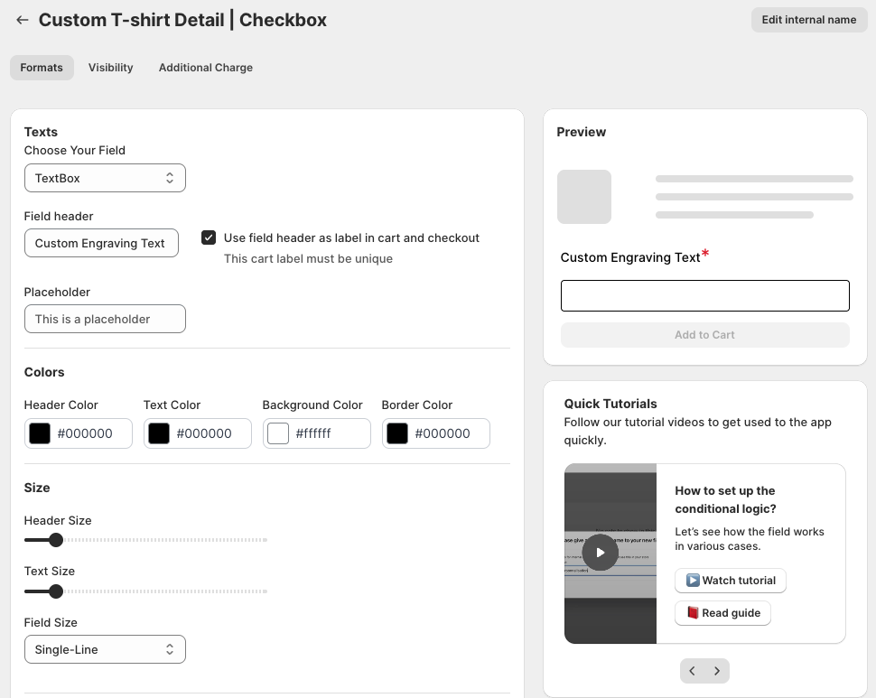Open the Additional Charge tab
The height and width of the screenshot is (698, 876).
tap(205, 67)
